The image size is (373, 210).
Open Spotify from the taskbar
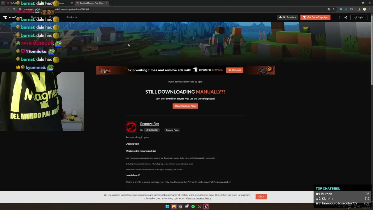pos(193,206)
